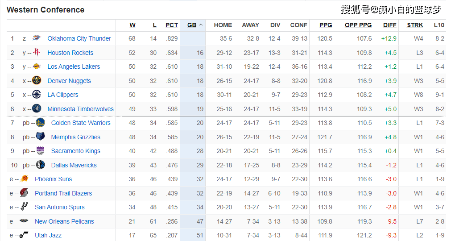Sort table by PPG column

click(x=326, y=25)
